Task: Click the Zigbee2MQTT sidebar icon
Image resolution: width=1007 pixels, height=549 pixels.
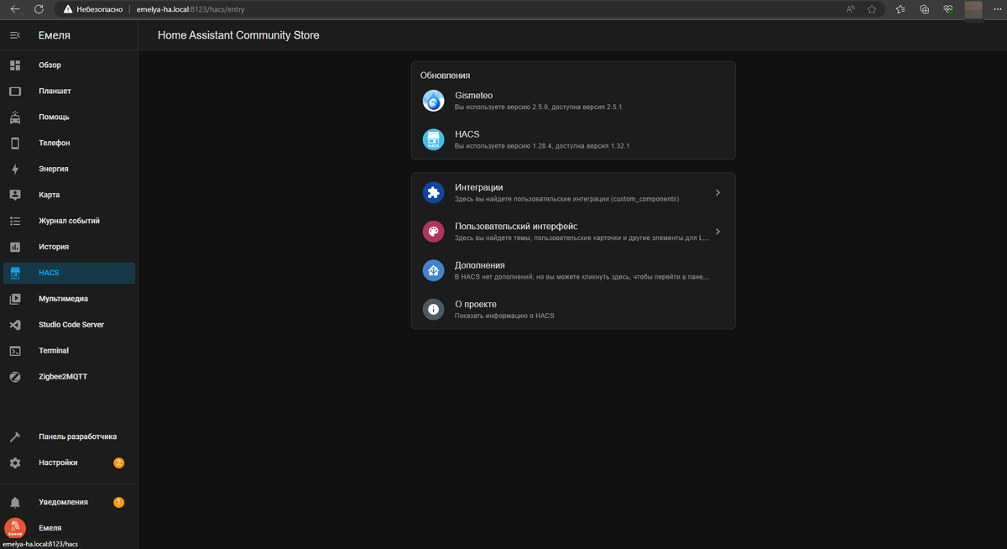Action: click(15, 377)
